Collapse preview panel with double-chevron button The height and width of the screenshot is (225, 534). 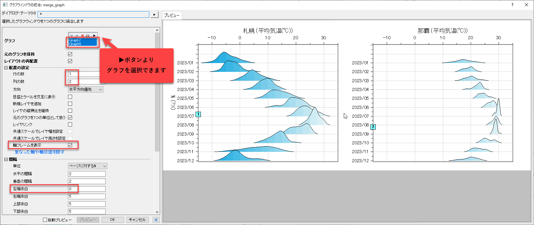156,220
